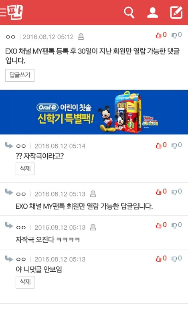
Task: Go home via the Pann logo
Action: (x=15, y=12)
